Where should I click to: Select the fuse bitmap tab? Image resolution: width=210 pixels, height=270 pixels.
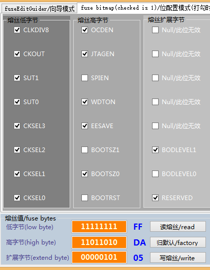click(x=144, y=8)
